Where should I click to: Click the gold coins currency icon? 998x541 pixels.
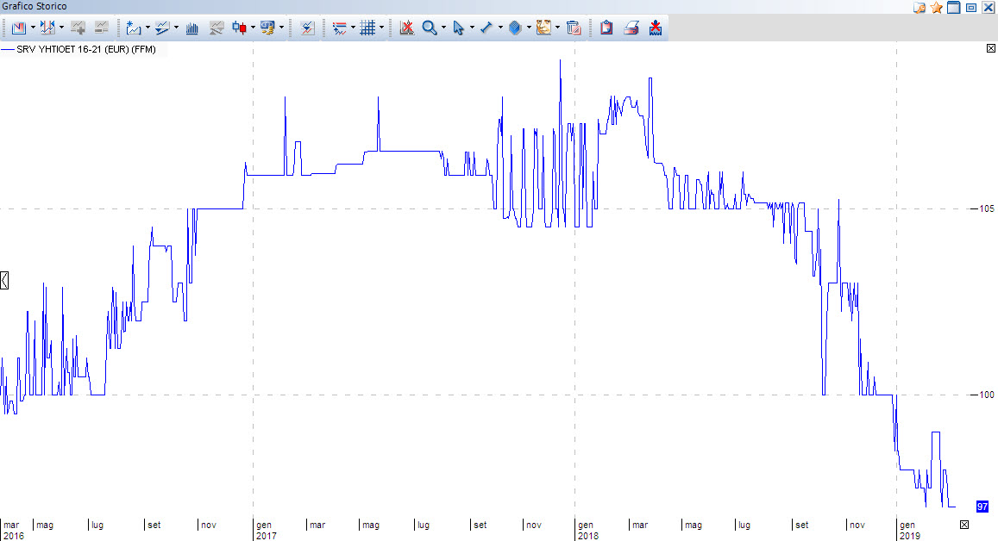coord(267,28)
